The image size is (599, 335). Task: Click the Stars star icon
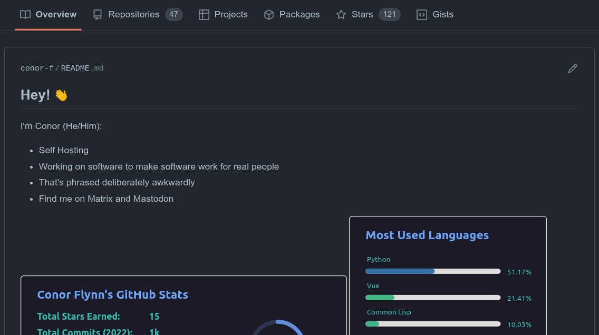[341, 15]
